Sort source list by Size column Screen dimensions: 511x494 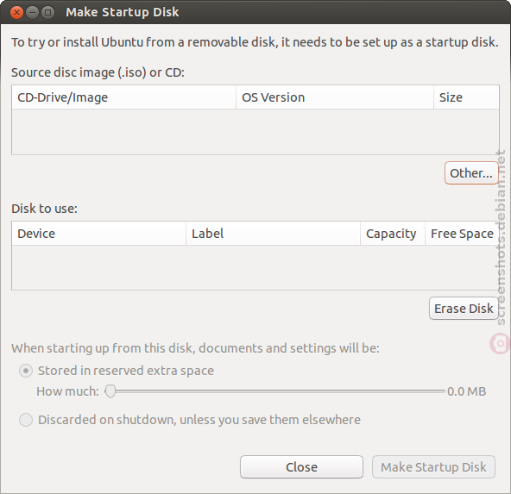(466, 97)
